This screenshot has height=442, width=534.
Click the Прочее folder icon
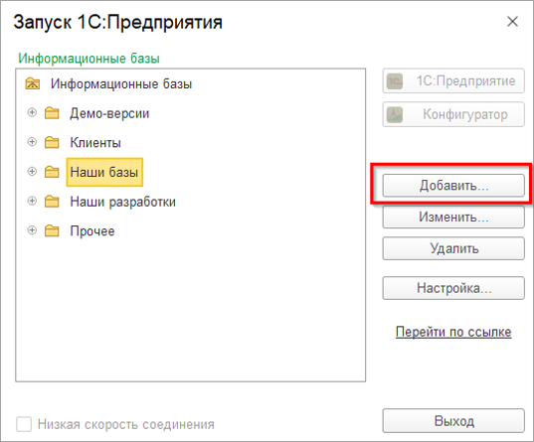tap(52, 230)
